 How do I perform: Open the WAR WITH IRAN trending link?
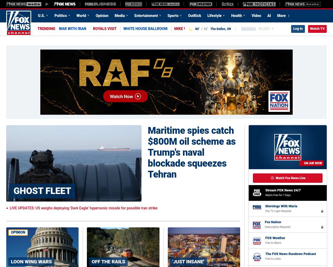tap(72, 29)
